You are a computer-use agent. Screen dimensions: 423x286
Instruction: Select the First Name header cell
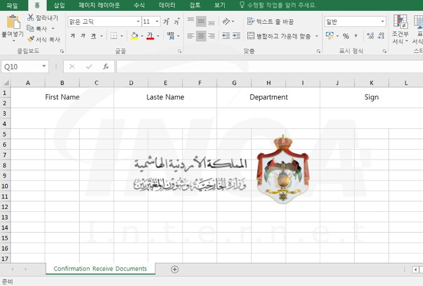tap(62, 97)
